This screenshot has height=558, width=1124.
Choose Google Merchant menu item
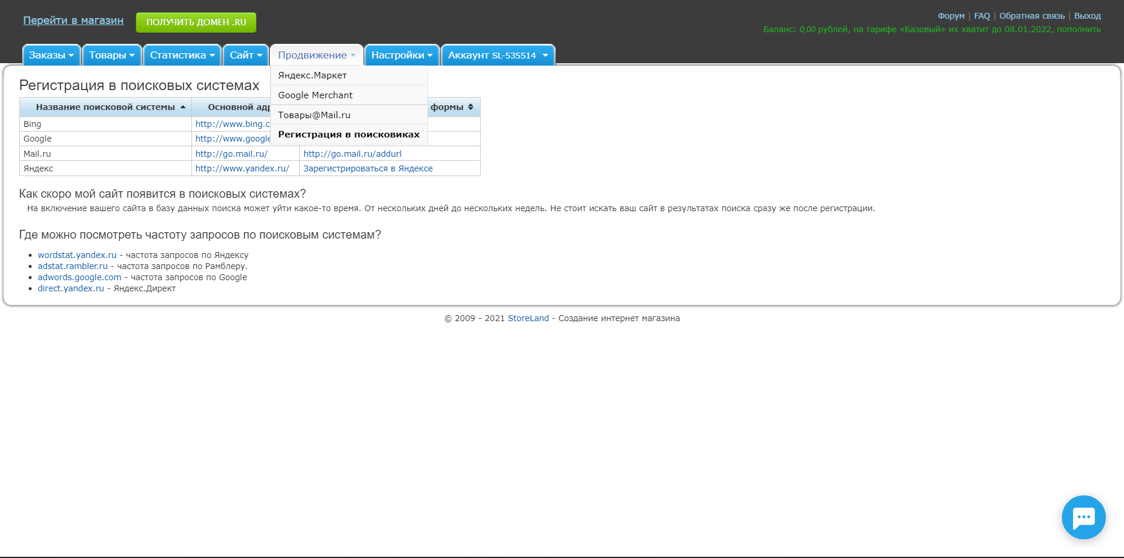point(349,95)
